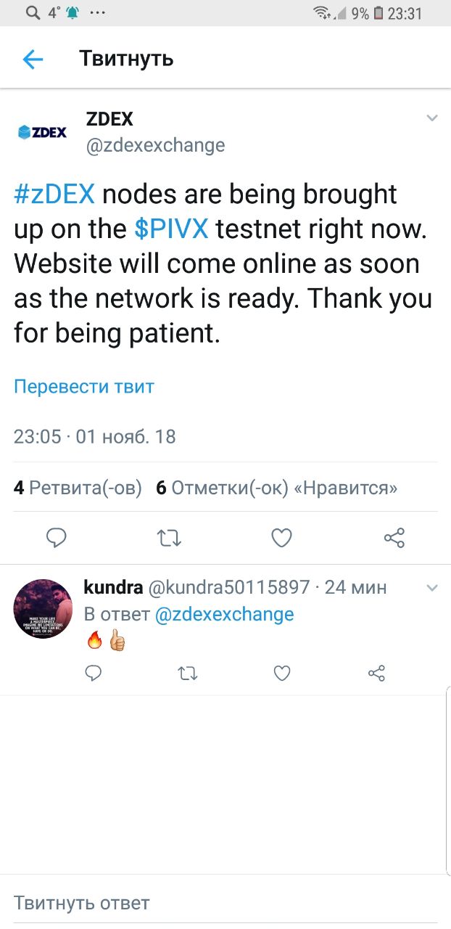The width and height of the screenshot is (451, 929).
Task: Tap the back arrow icon
Action: pyautogui.click(x=33, y=60)
